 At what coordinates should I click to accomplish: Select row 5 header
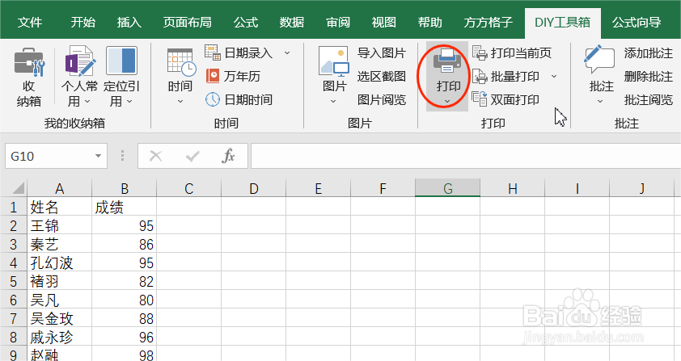(x=14, y=281)
